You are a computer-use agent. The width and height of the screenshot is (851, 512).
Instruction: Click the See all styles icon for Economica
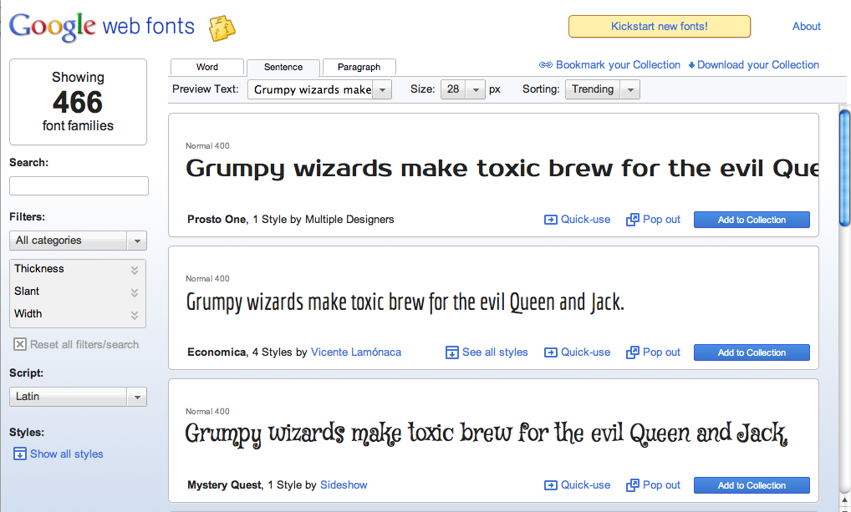pyautogui.click(x=451, y=352)
